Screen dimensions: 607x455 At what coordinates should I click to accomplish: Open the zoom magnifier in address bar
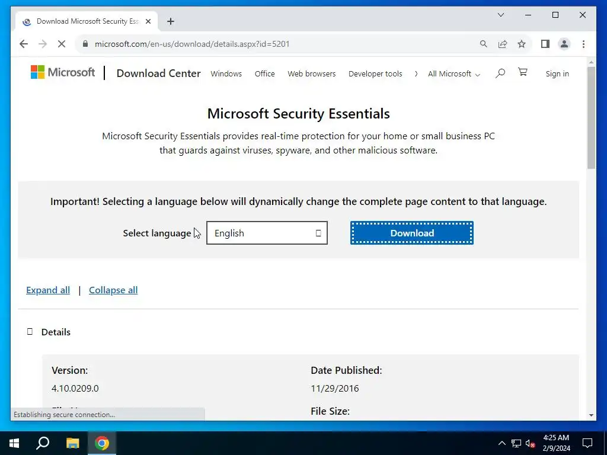point(484,44)
